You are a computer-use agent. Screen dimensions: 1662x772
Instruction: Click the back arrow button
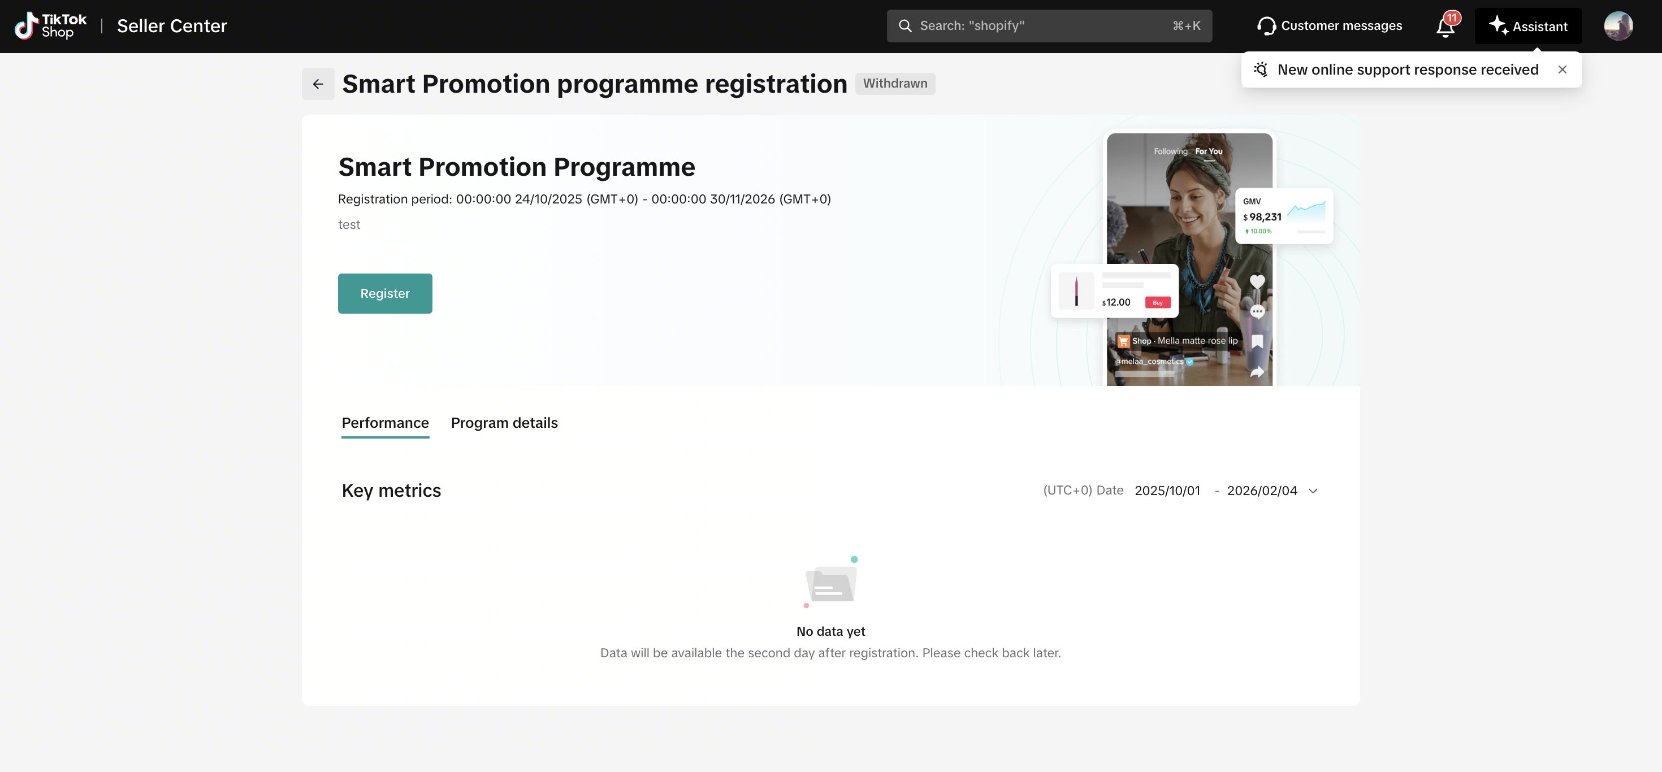(x=318, y=84)
